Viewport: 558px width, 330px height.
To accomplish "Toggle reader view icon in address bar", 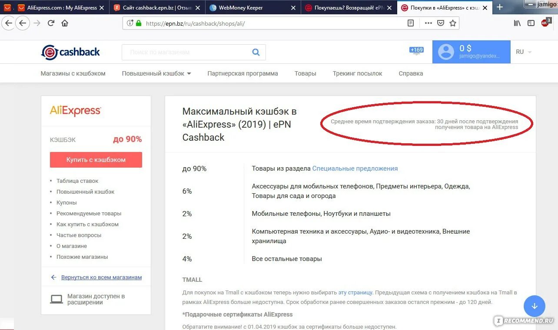I will click(411, 23).
